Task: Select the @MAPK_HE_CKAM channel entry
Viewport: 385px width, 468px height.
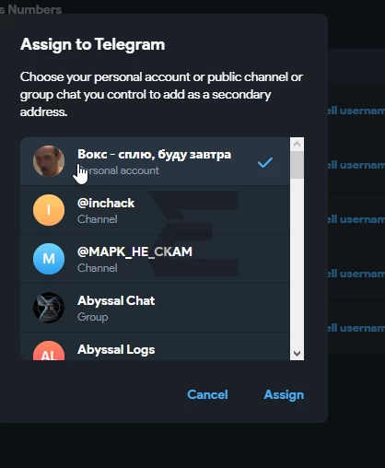Action: [x=155, y=259]
